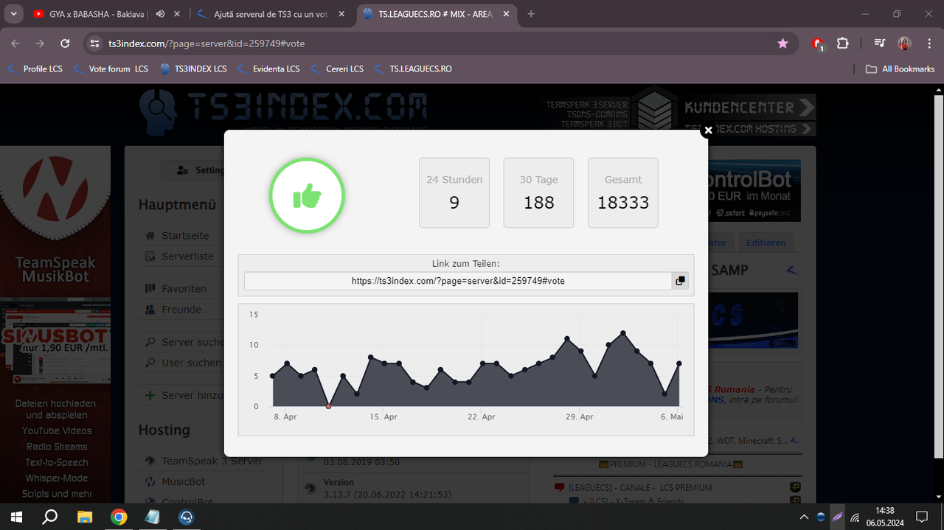This screenshot has height=530, width=944.
Task: Open the Cereri LCS bookmark
Action: (x=336, y=69)
